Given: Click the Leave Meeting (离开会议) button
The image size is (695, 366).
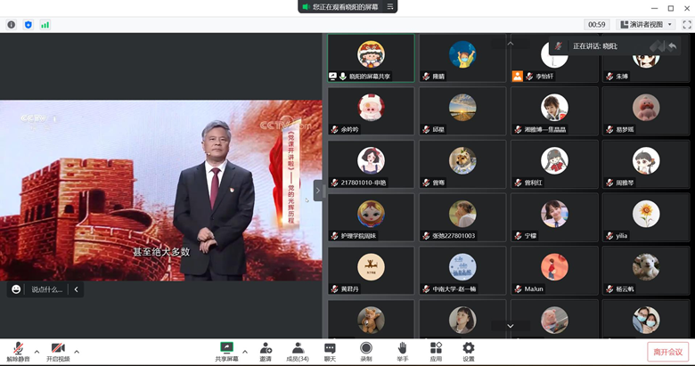Looking at the screenshot, I should coord(667,352).
